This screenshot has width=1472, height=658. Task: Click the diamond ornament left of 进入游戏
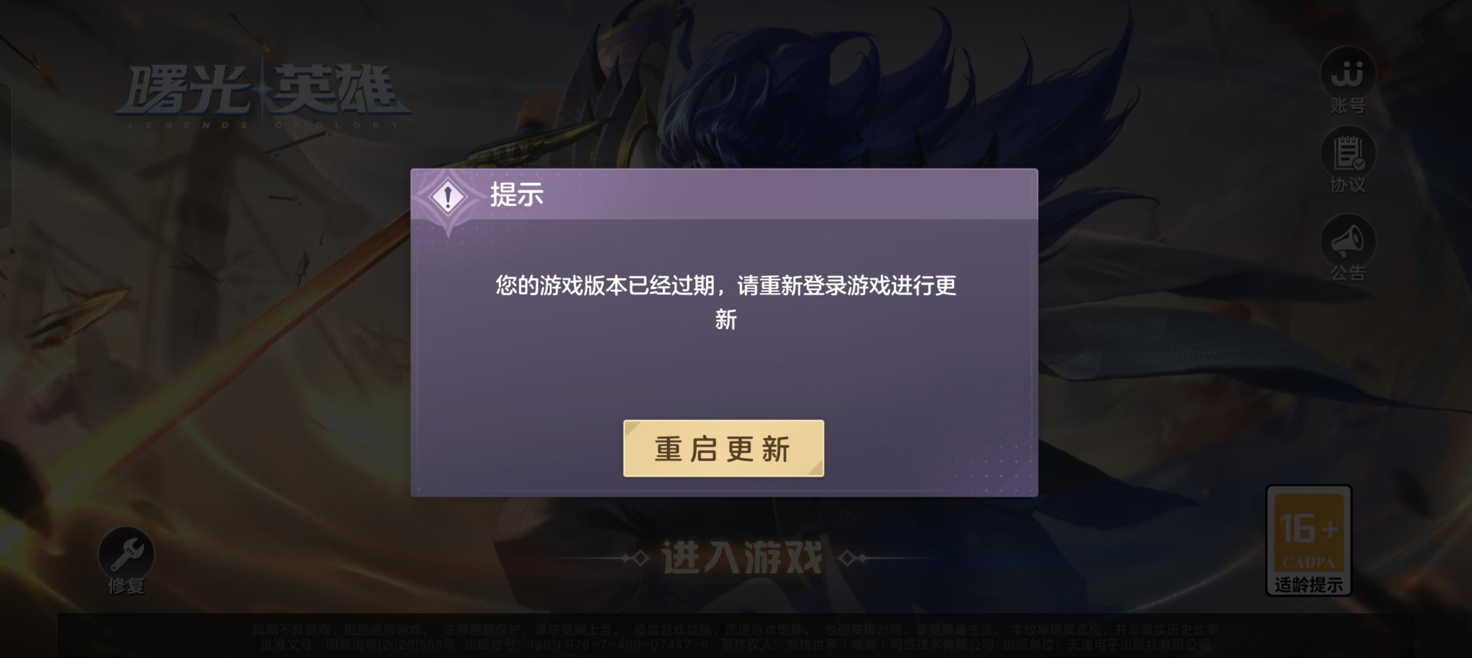[x=637, y=558]
